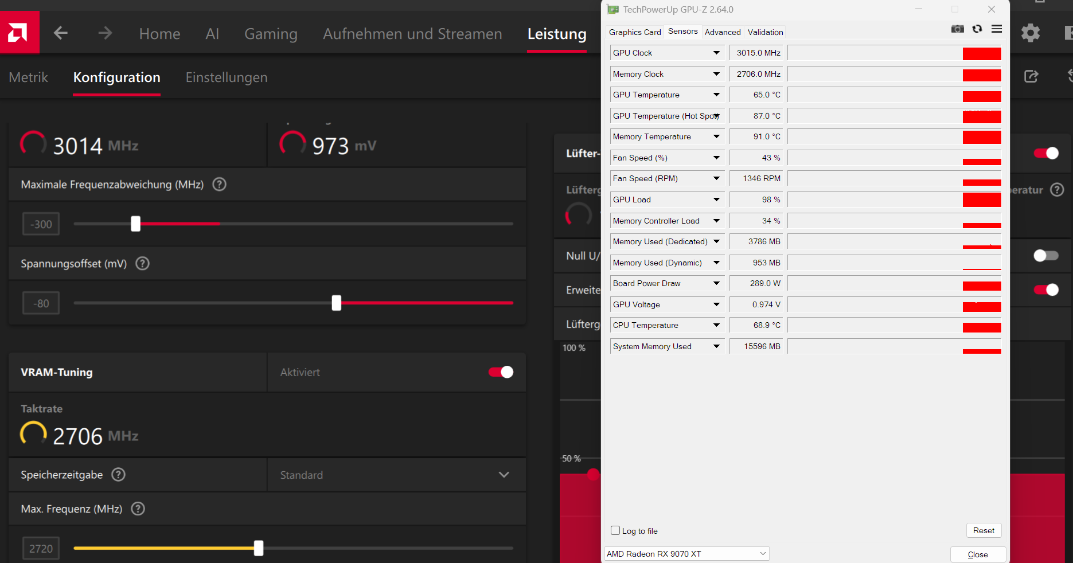Click the -300 frequency offset field
The width and height of the screenshot is (1073, 563).
pos(41,224)
